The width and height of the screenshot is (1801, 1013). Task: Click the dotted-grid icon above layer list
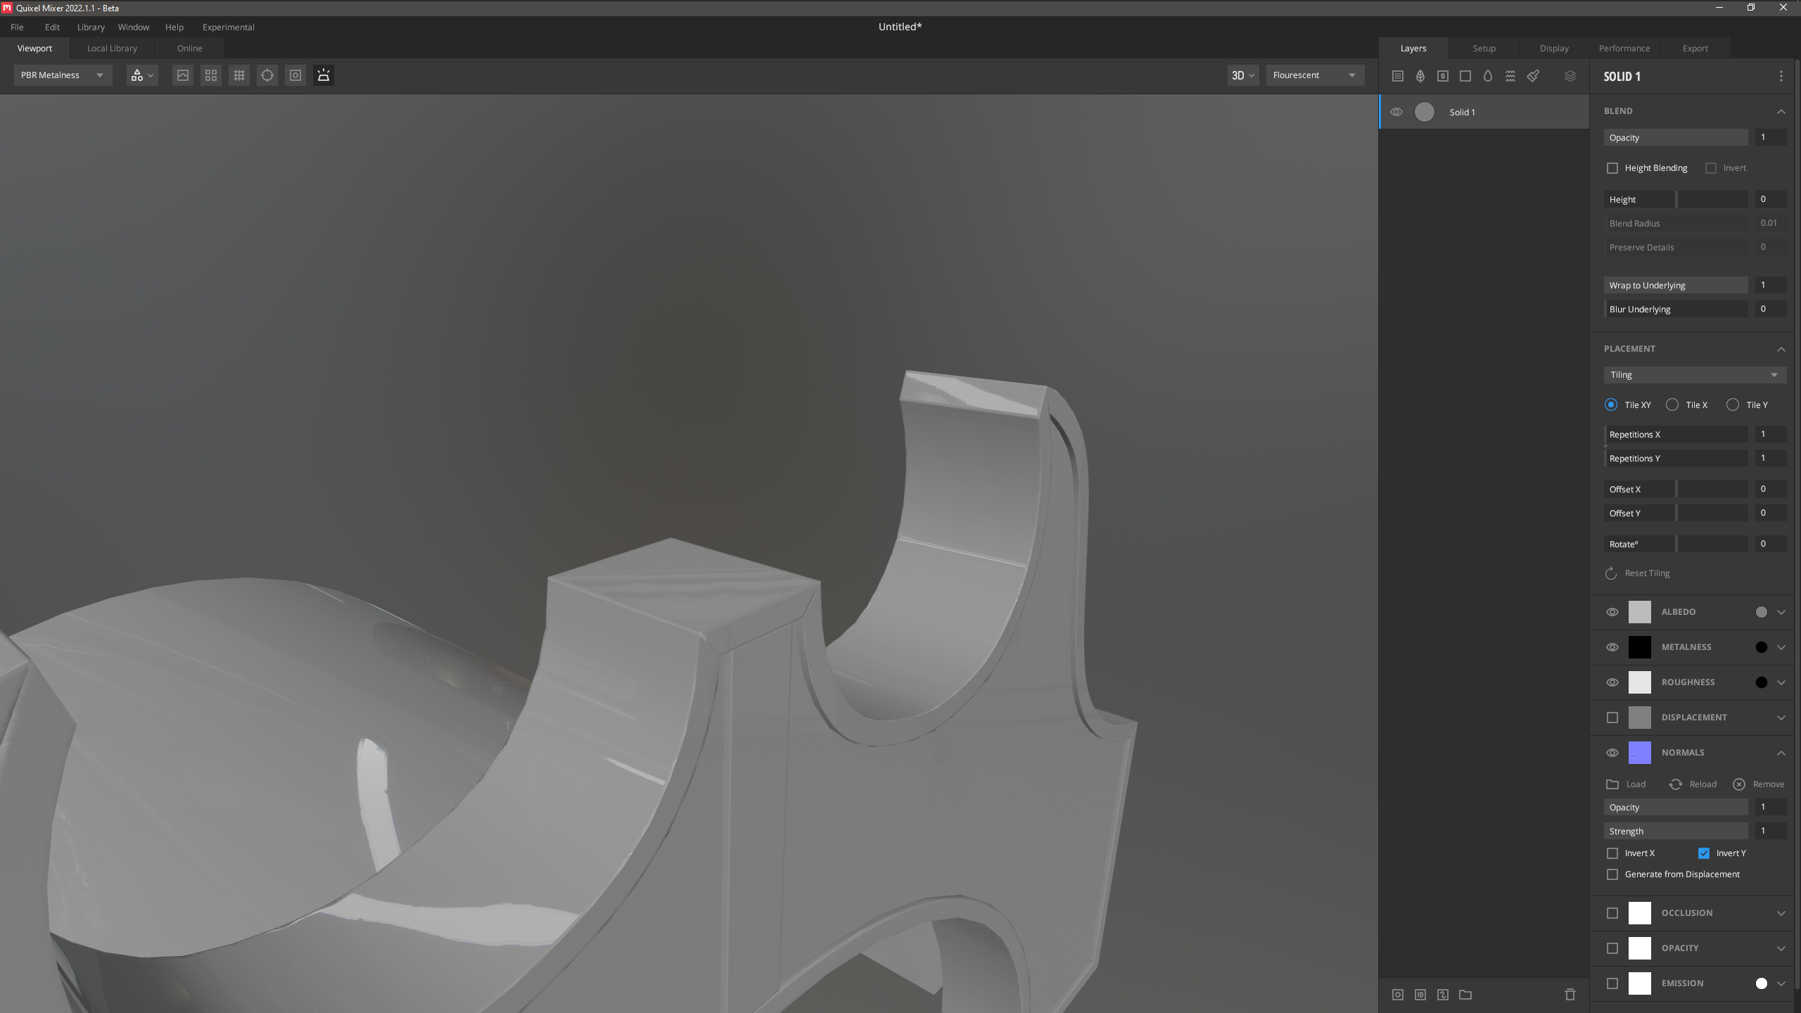pyautogui.click(x=1398, y=76)
